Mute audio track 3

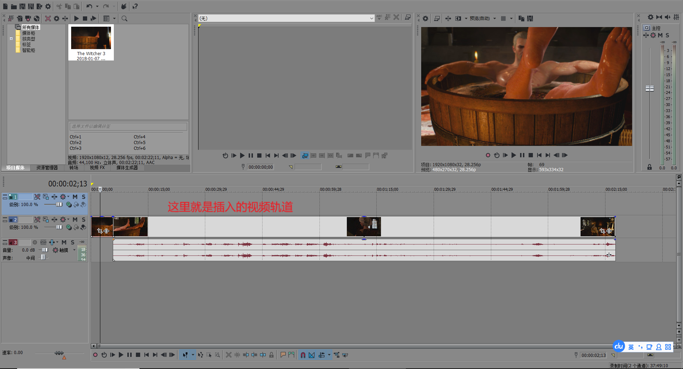[x=64, y=242]
